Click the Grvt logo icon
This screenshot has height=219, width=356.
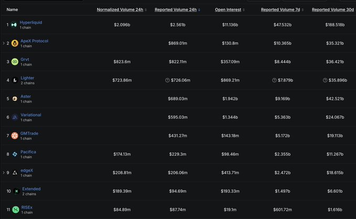tap(15, 61)
